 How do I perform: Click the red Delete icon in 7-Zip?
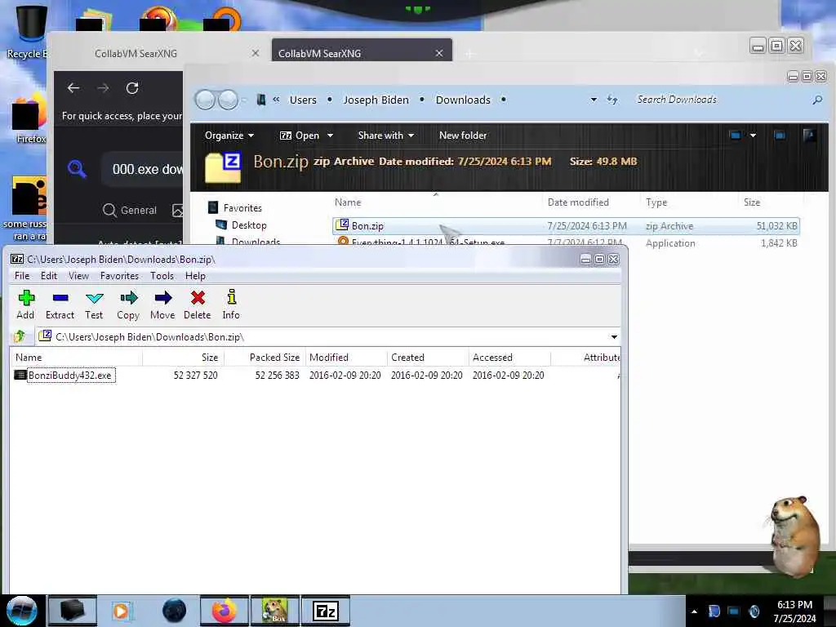[x=198, y=305]
